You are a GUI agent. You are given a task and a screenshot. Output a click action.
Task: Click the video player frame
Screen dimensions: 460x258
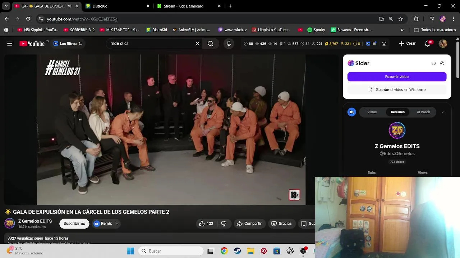click(x=171, y=130)
